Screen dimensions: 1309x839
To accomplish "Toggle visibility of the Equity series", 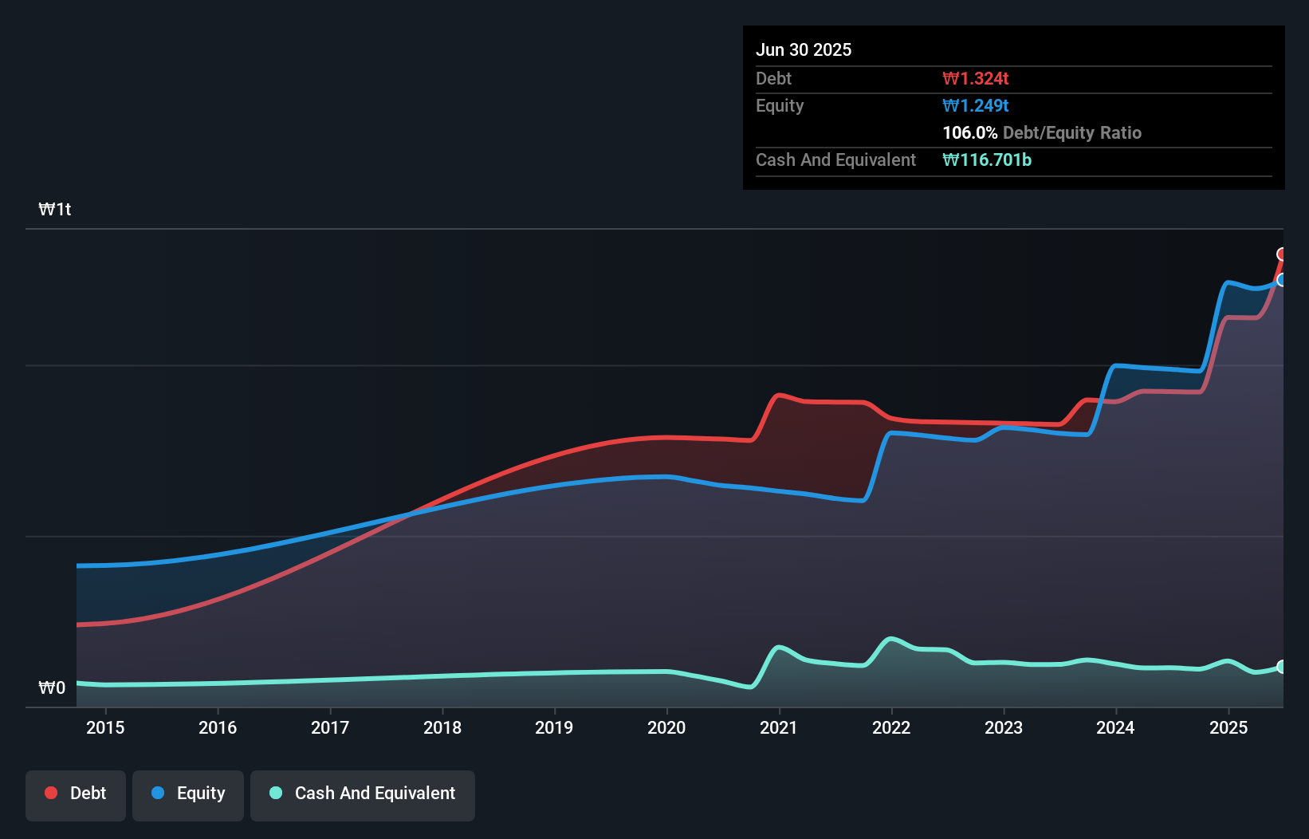I will 188,795.
